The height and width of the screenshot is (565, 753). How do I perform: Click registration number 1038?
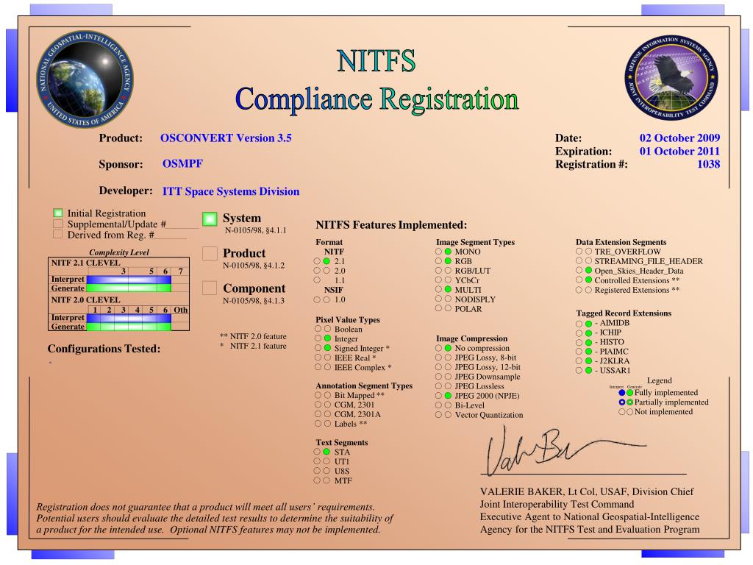click(x=709, y=164)
